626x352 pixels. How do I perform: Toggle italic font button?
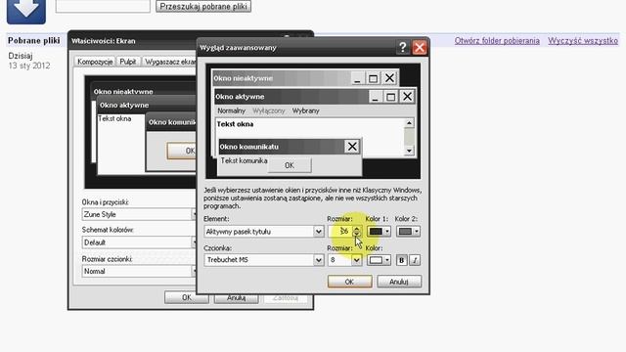415,260
